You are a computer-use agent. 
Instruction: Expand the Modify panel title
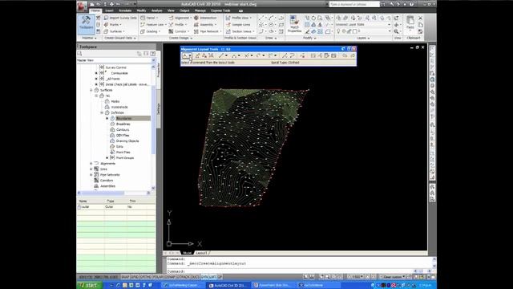click(x=309, y=38)
